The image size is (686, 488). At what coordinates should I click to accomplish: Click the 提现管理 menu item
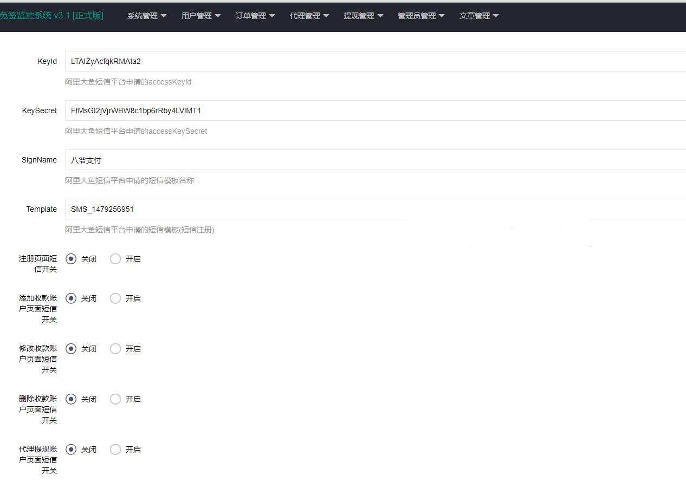(x=359, y=16)
